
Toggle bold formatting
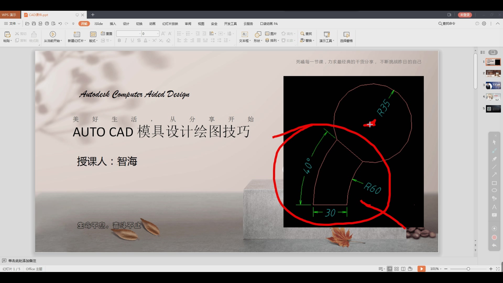tap(119, 40)
